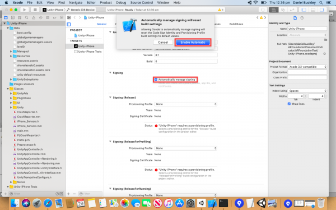Open the Navigate menu
This screenshot has height=210, width=336.
pos(76,3)
